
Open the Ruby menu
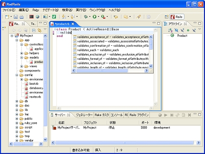coord(35,10)
